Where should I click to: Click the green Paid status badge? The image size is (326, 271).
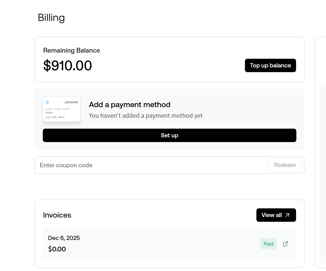pyautogui.click(x=268, y=244)
